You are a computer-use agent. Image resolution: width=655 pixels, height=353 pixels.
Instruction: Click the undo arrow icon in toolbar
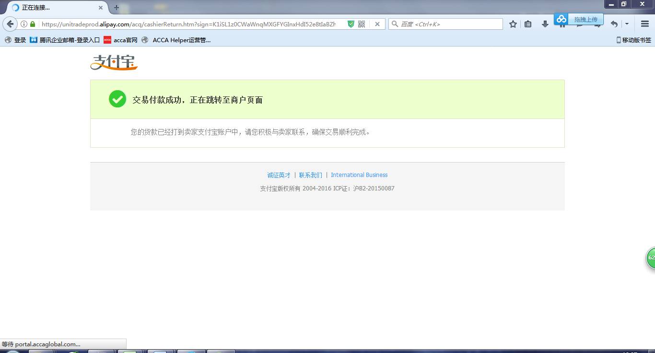(x=614, y=24)
